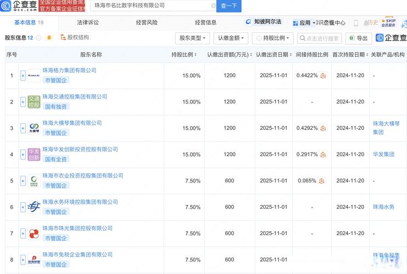The width and height of the screenshot is (407, 274).
Task: Click equity path icon beside 0.4422%
Action: [x=323, y=76]
